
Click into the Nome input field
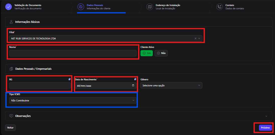73,53
